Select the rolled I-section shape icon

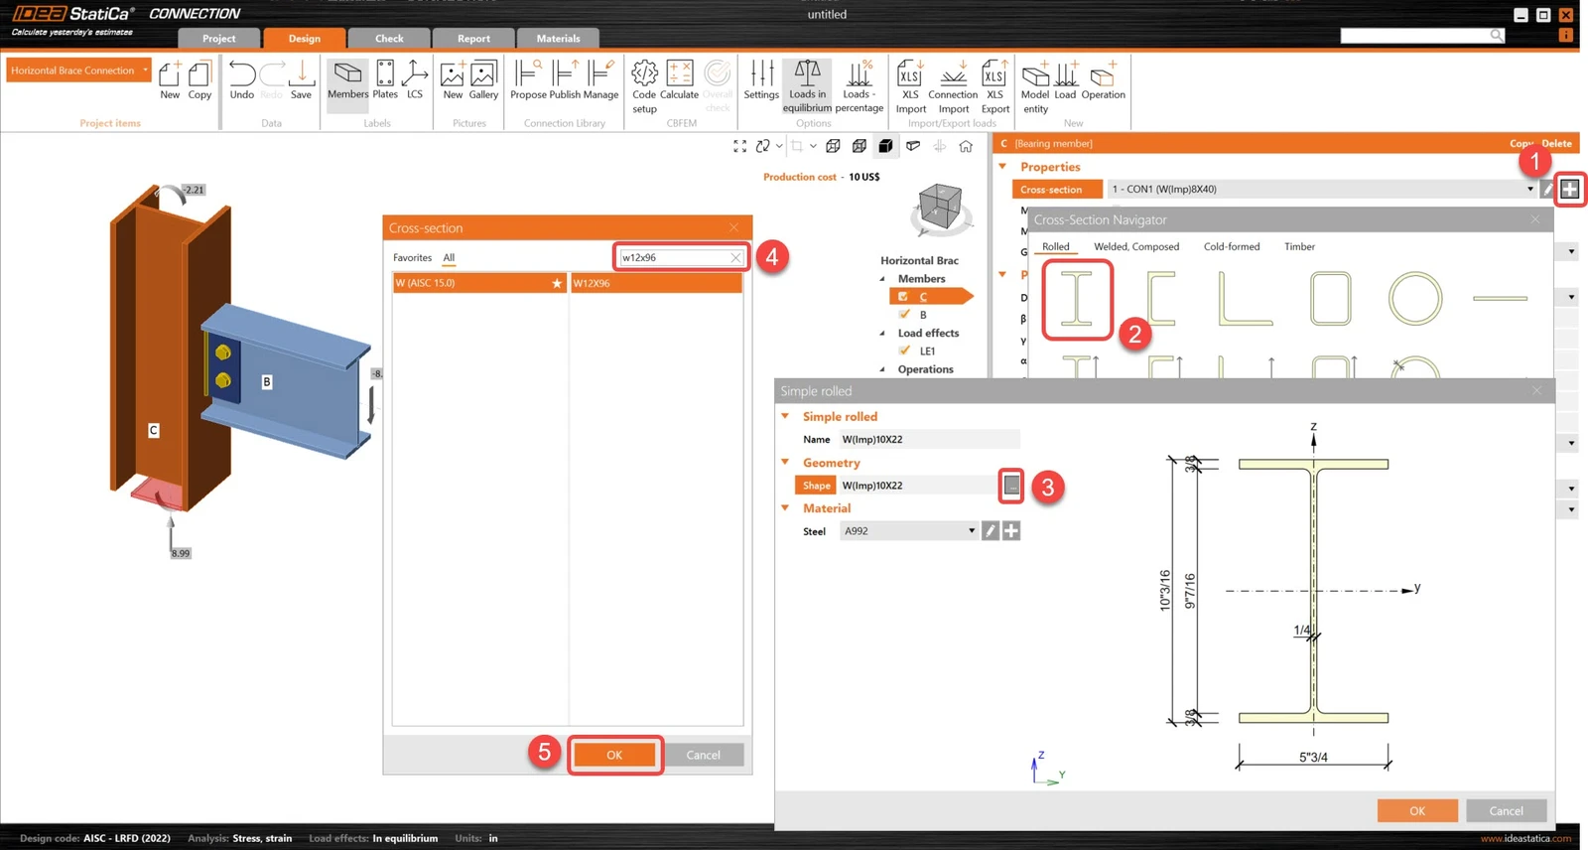click(1077, 298)
